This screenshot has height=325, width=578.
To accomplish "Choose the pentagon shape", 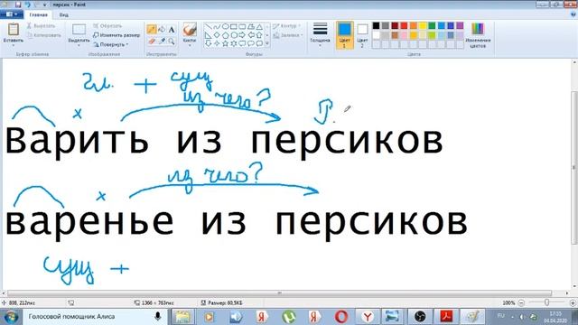I will click(225, 35).
